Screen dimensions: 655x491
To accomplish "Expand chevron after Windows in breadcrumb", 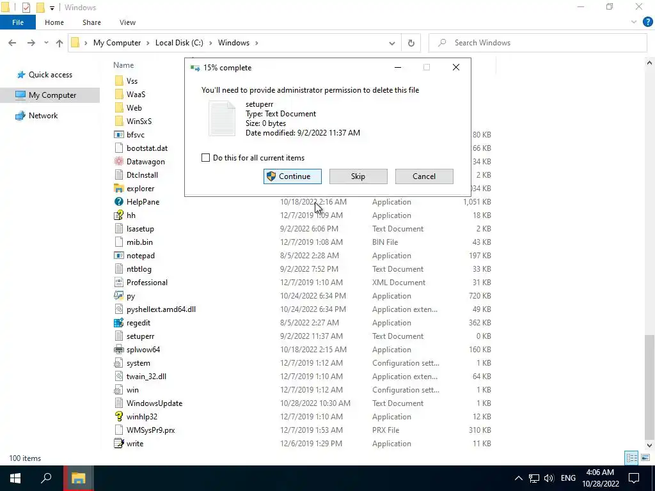I will [256, 43].
